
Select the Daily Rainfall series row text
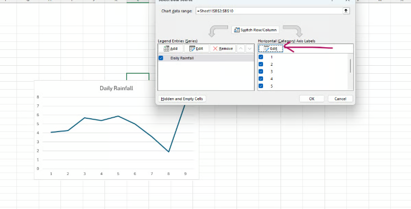182,58
